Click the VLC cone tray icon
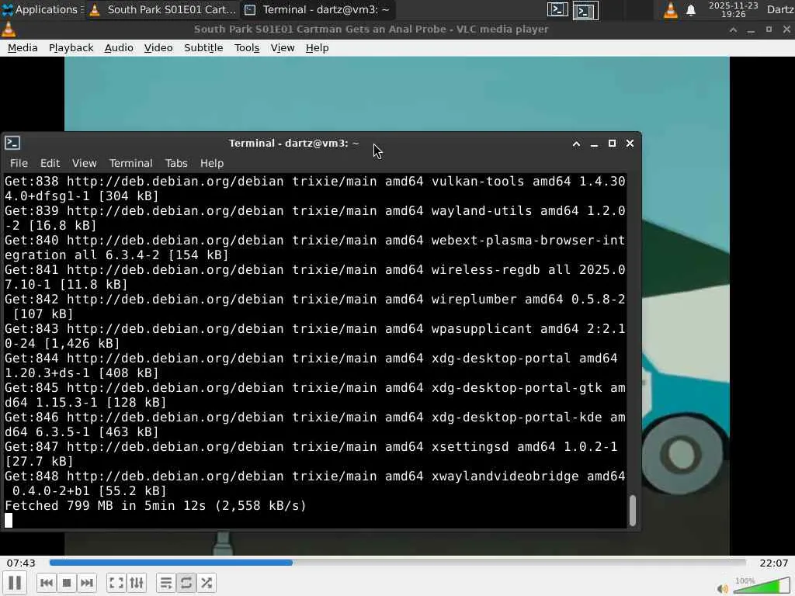Viewport: 795px width, 596px height. (x=670, y=9)
